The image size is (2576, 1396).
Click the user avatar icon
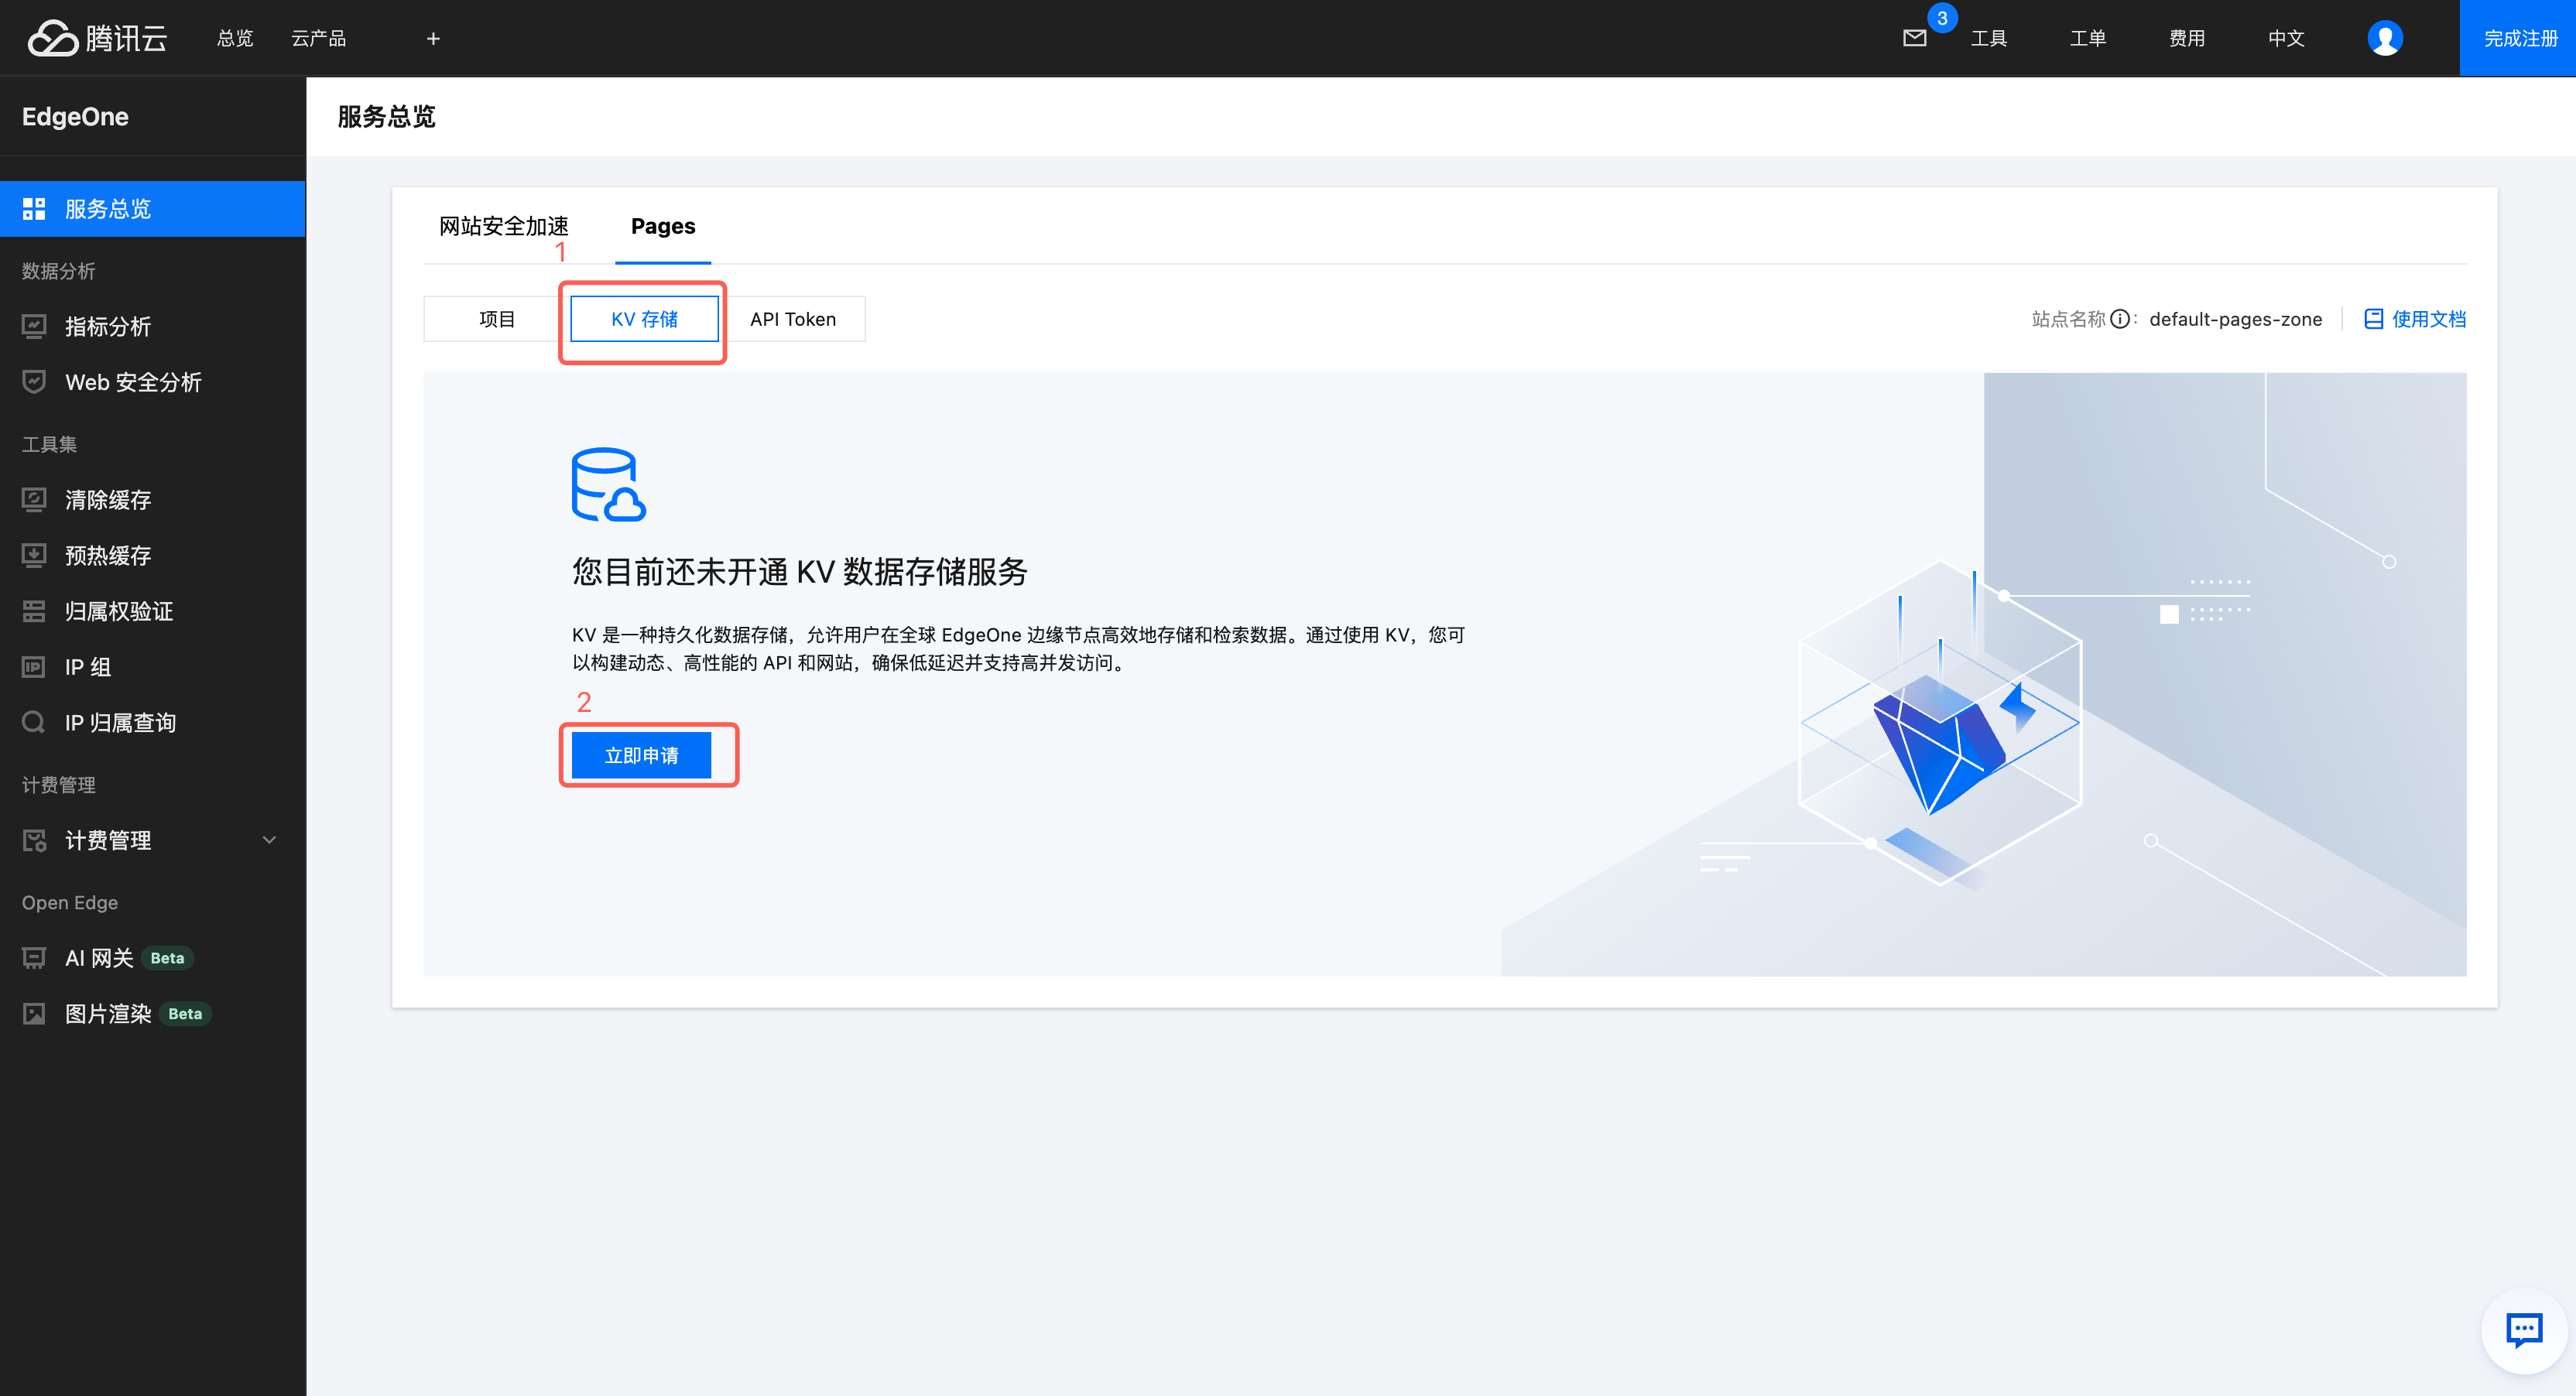tap(2384, 38)
